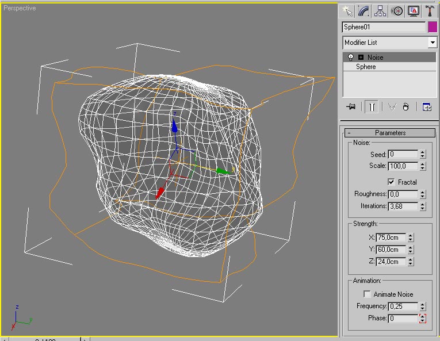Viewport: 440px width, 341px height.
Task: Open the Modifier List dropdown
Action: (432, 43)
